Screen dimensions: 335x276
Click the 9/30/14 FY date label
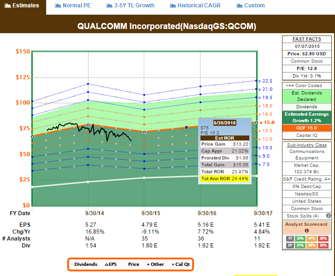(x=94, y=213)
